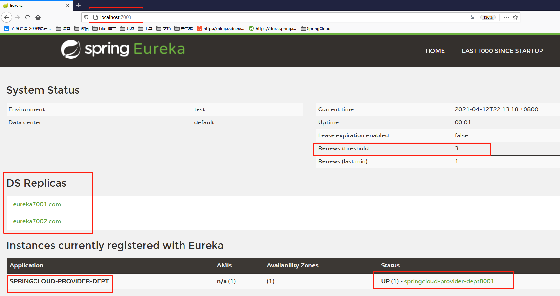
Task: Open the 未完成 bookmarks folder
Action: 184,29
